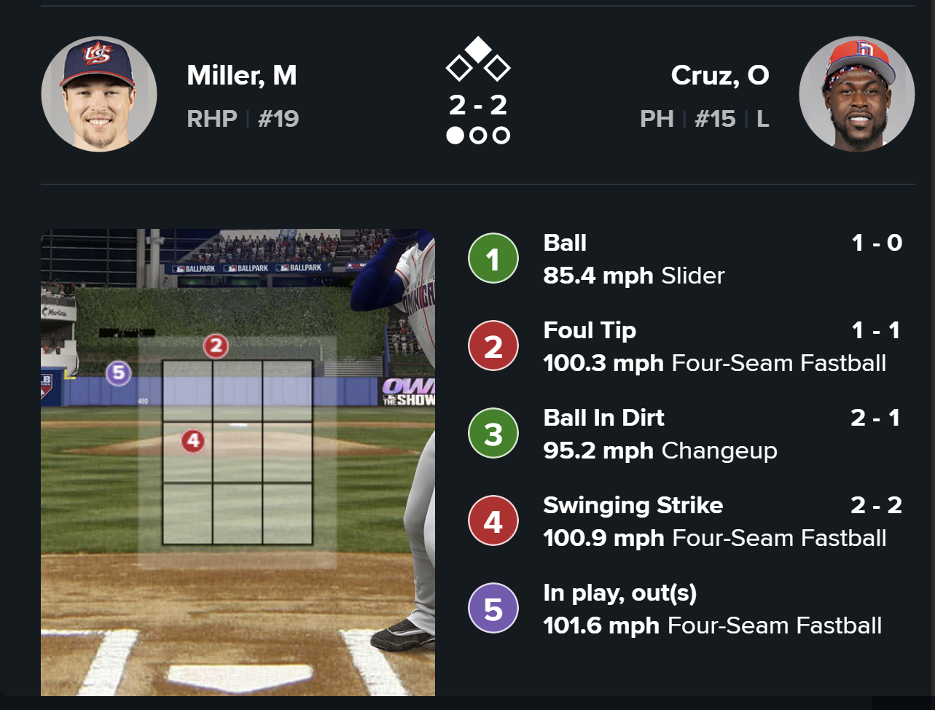Image resolution: width=935 pixels, height=710 pixels.
Task: Click the outs indicator dots
Action: click(478, 136)
